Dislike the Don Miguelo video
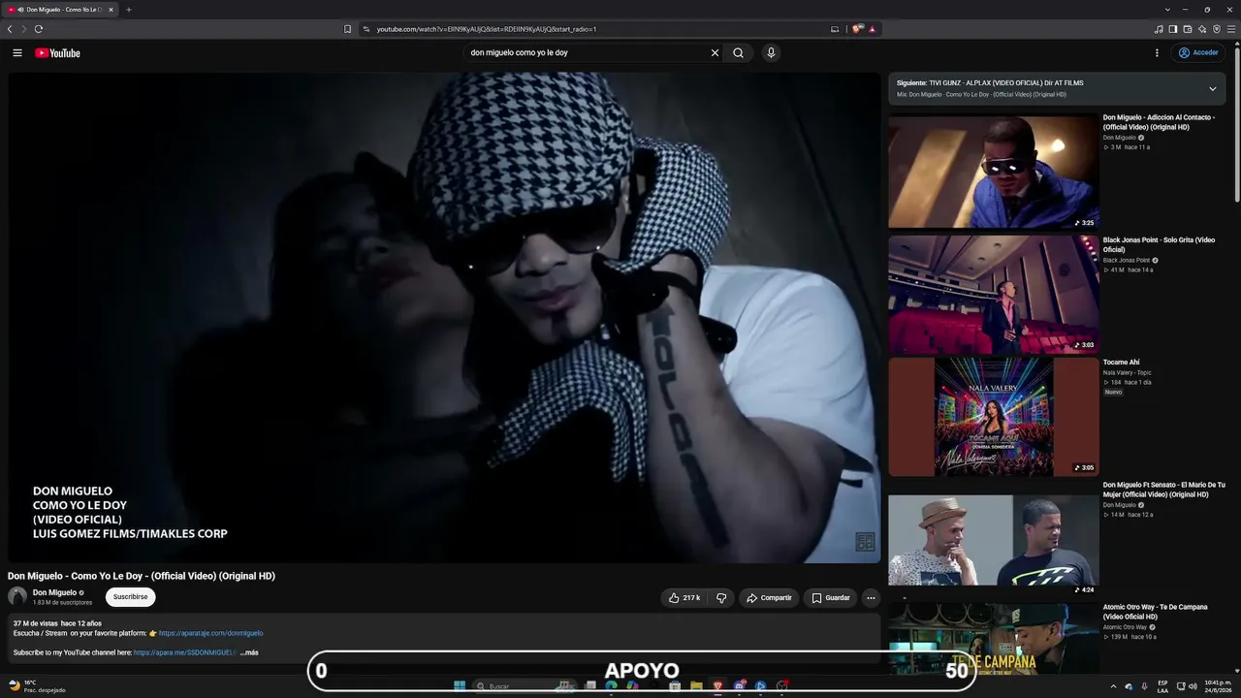This screenshot has height=698, width=1241. coord(721,598)
